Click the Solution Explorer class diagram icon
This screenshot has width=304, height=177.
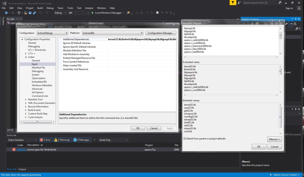(295, 24)
